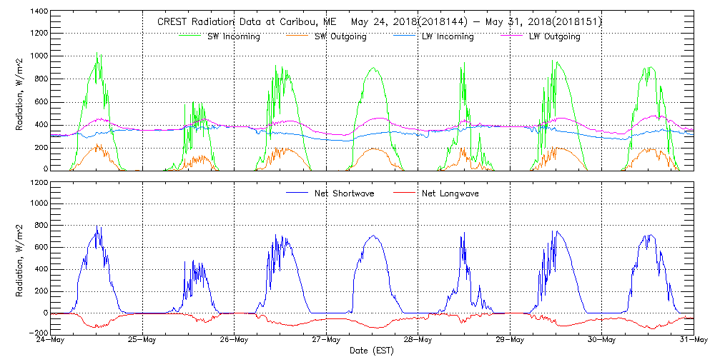Viewport: 715px width, 357px height.
Task: Select the 25-May date axis tick label
Action: pyautogui.click(x=142, y=341)
